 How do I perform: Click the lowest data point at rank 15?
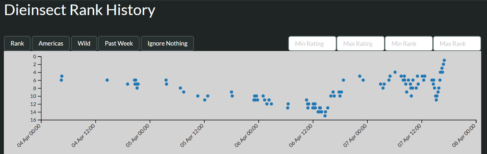pyautogui.click(x=325, y=116)
